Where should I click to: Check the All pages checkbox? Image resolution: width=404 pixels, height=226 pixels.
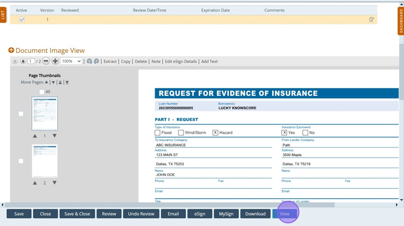[x=42, y=92]
